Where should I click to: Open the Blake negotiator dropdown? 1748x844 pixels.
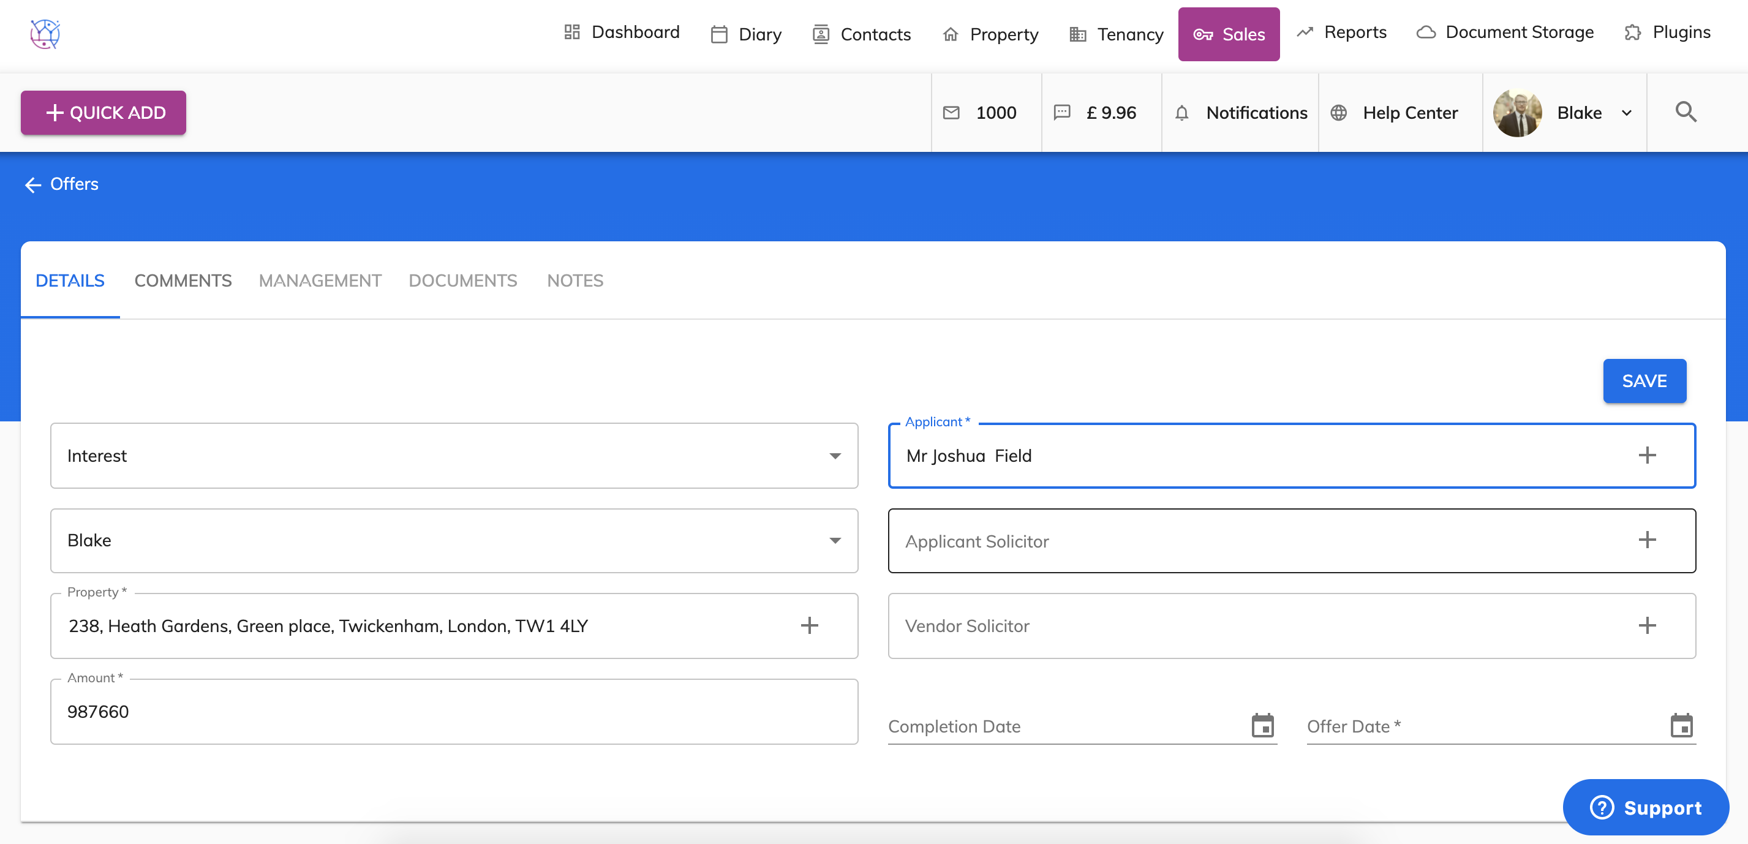835,541
